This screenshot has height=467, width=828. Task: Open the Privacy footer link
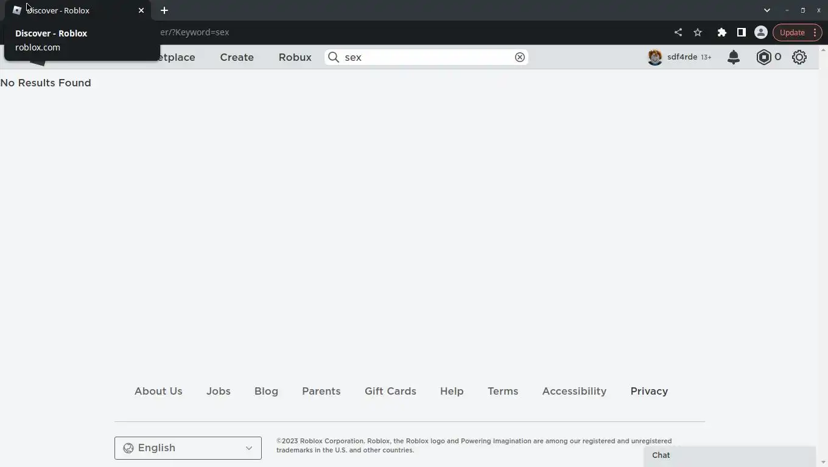click(649, 391)
